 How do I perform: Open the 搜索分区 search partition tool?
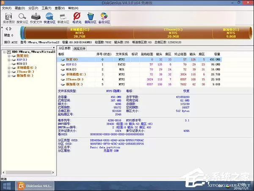[x=22, y=18]
